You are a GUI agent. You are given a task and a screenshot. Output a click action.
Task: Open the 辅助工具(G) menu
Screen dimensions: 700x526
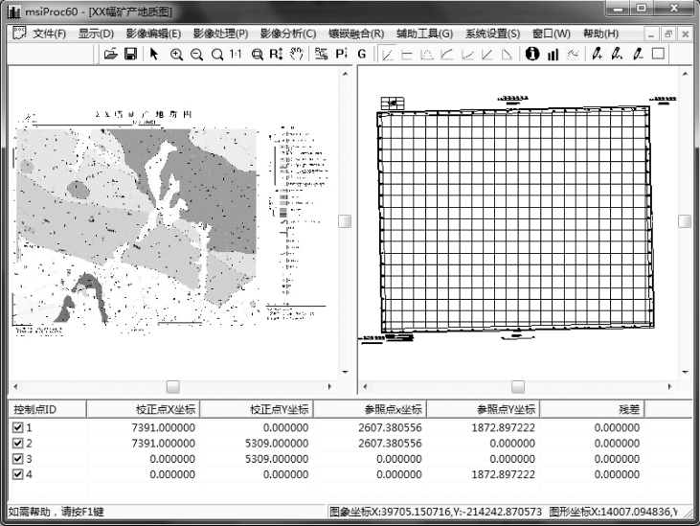click(x=424, y=34)
